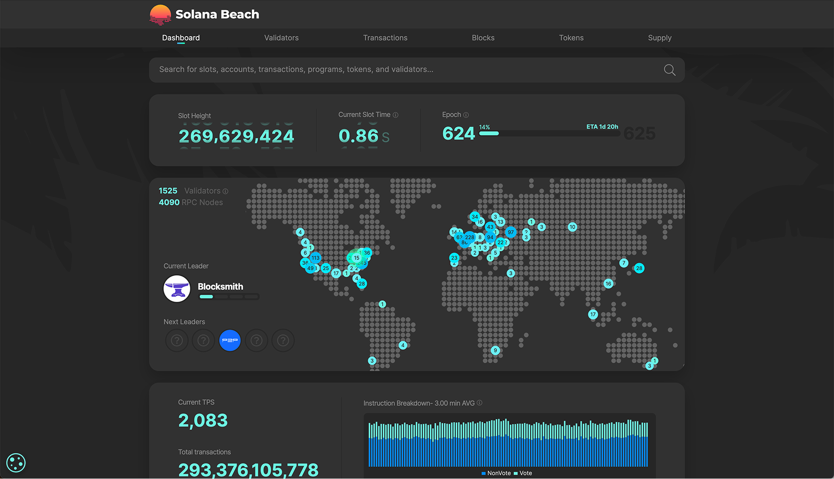Click the Solana Beach sunset logo

(x=160, y=15)
